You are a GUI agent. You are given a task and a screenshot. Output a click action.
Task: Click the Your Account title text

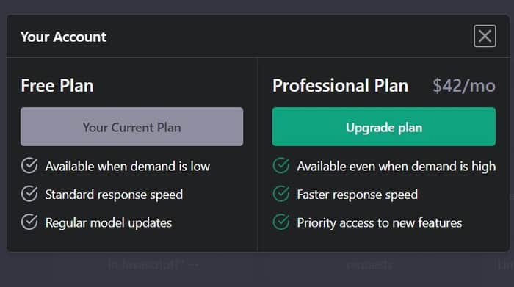coord(63,37)
